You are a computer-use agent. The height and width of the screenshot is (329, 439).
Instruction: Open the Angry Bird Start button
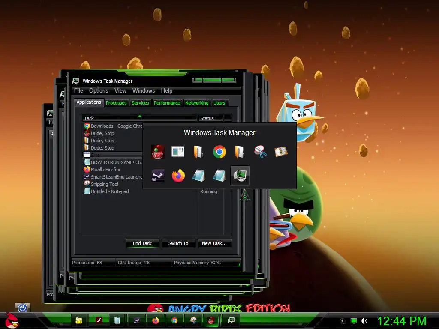[x=12, y=320]
